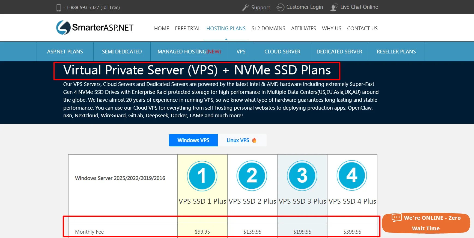The width and height of the screenshot is (474, 238).
Task: Open the Support link
Action: [x=261, y=7]
